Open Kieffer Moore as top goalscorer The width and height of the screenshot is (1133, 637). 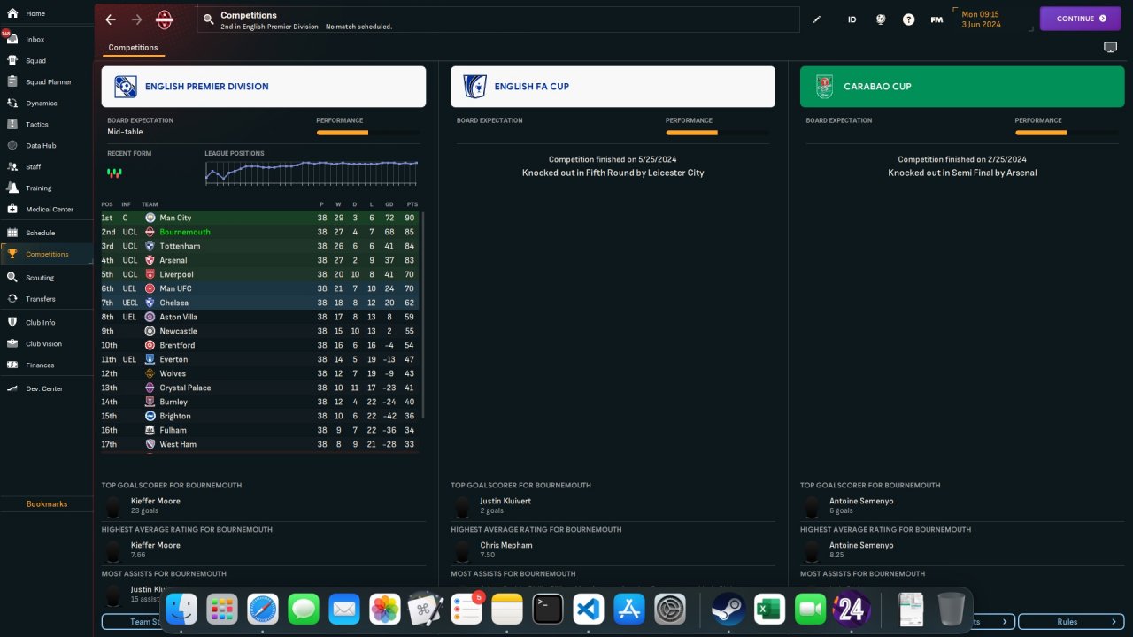point(156,501)
